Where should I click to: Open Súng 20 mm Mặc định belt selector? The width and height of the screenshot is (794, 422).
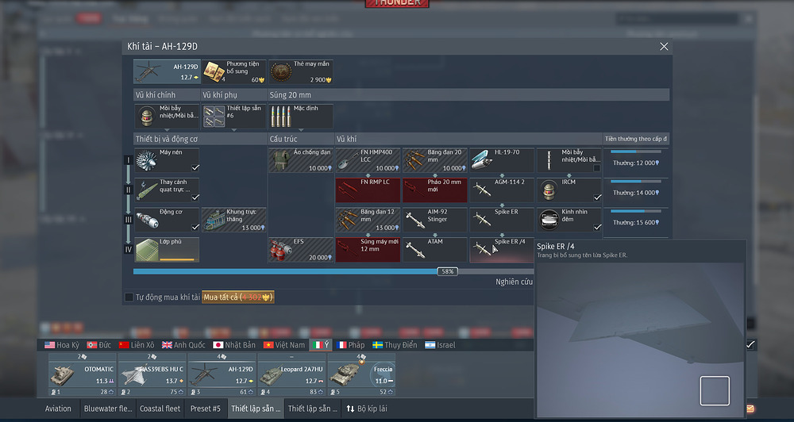point(301,116)
